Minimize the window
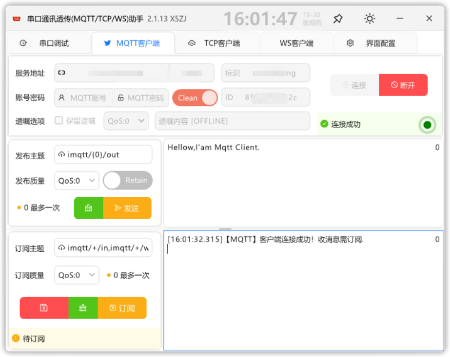Image resolution: width=450 pixels, height=357 pixels. (x=400, y=19)
